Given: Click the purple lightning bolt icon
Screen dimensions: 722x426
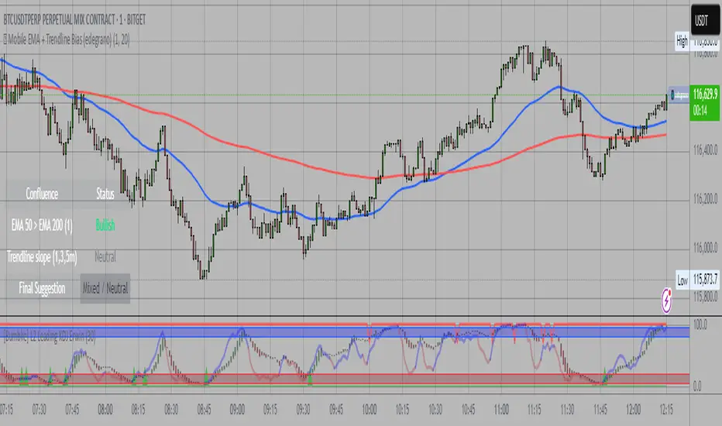Looking at the screenshot, I should pyautogui.click(x=666, y=300).
